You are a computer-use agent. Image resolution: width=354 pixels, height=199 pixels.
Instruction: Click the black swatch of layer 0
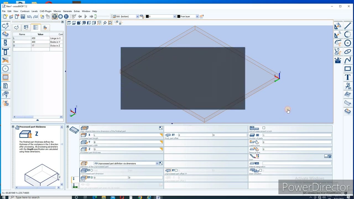click(147, 17)
